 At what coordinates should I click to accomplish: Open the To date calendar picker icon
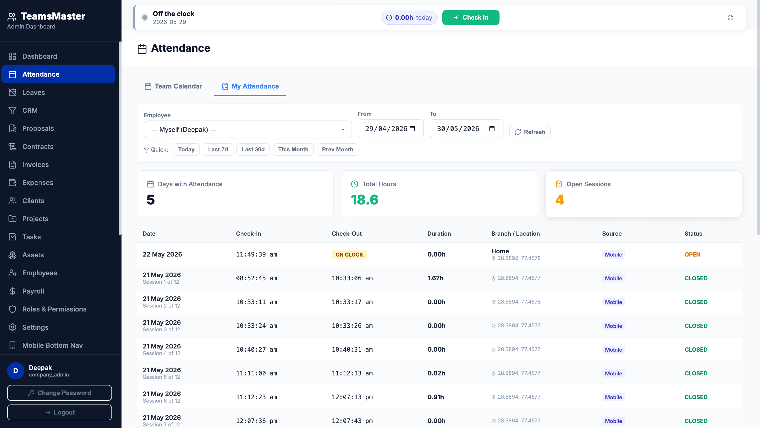point(492,129)
